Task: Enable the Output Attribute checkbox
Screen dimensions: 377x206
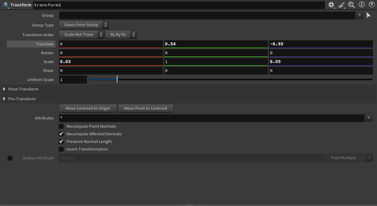Action: coord(10,158)
